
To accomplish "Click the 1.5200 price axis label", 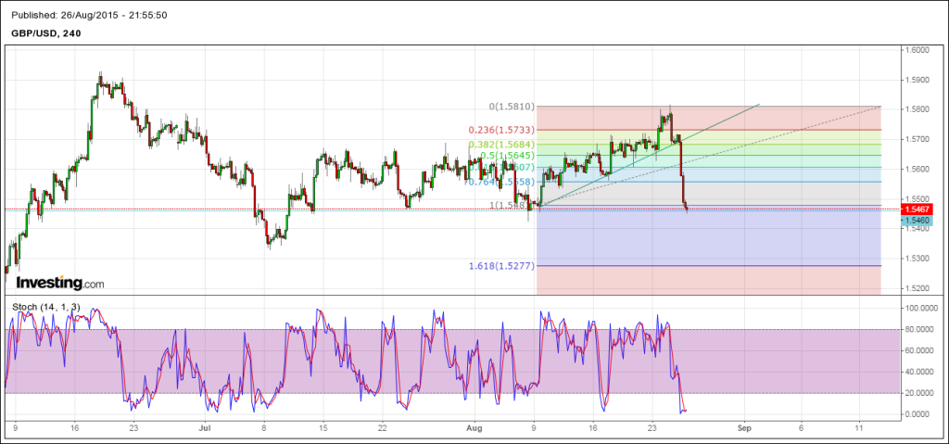I will point(918,287).
